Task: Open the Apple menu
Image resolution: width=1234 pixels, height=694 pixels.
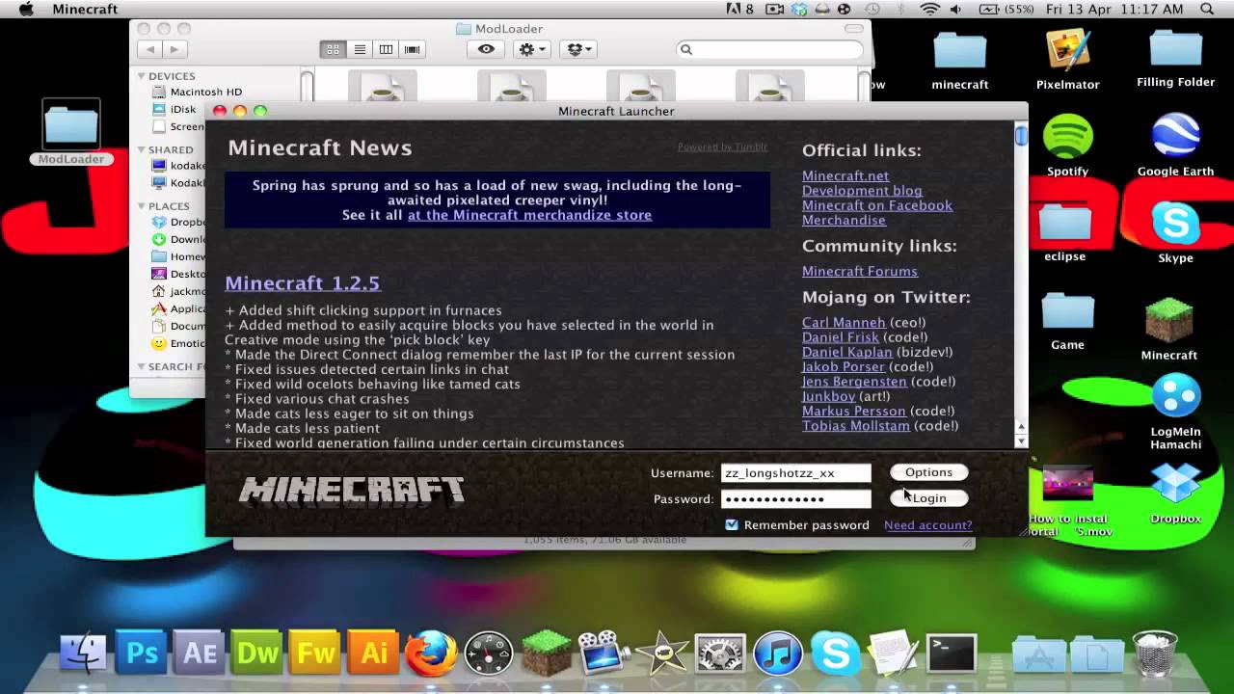Action: tap(26, 9)
